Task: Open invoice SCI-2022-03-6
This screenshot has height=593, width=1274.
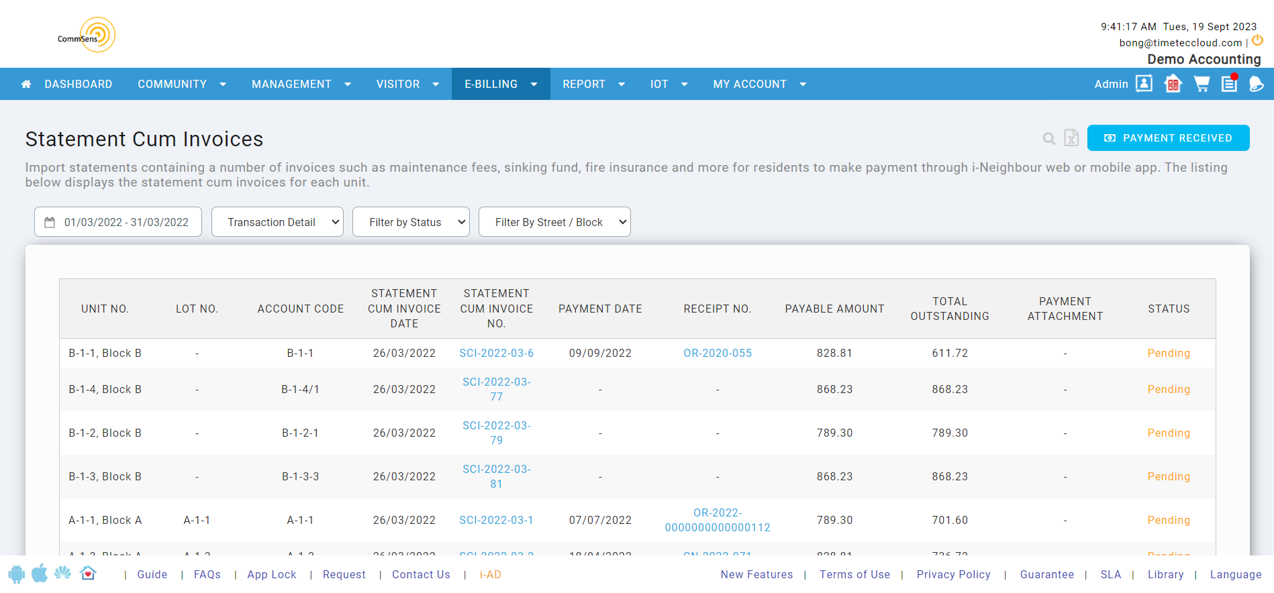Action: [497, 354]
